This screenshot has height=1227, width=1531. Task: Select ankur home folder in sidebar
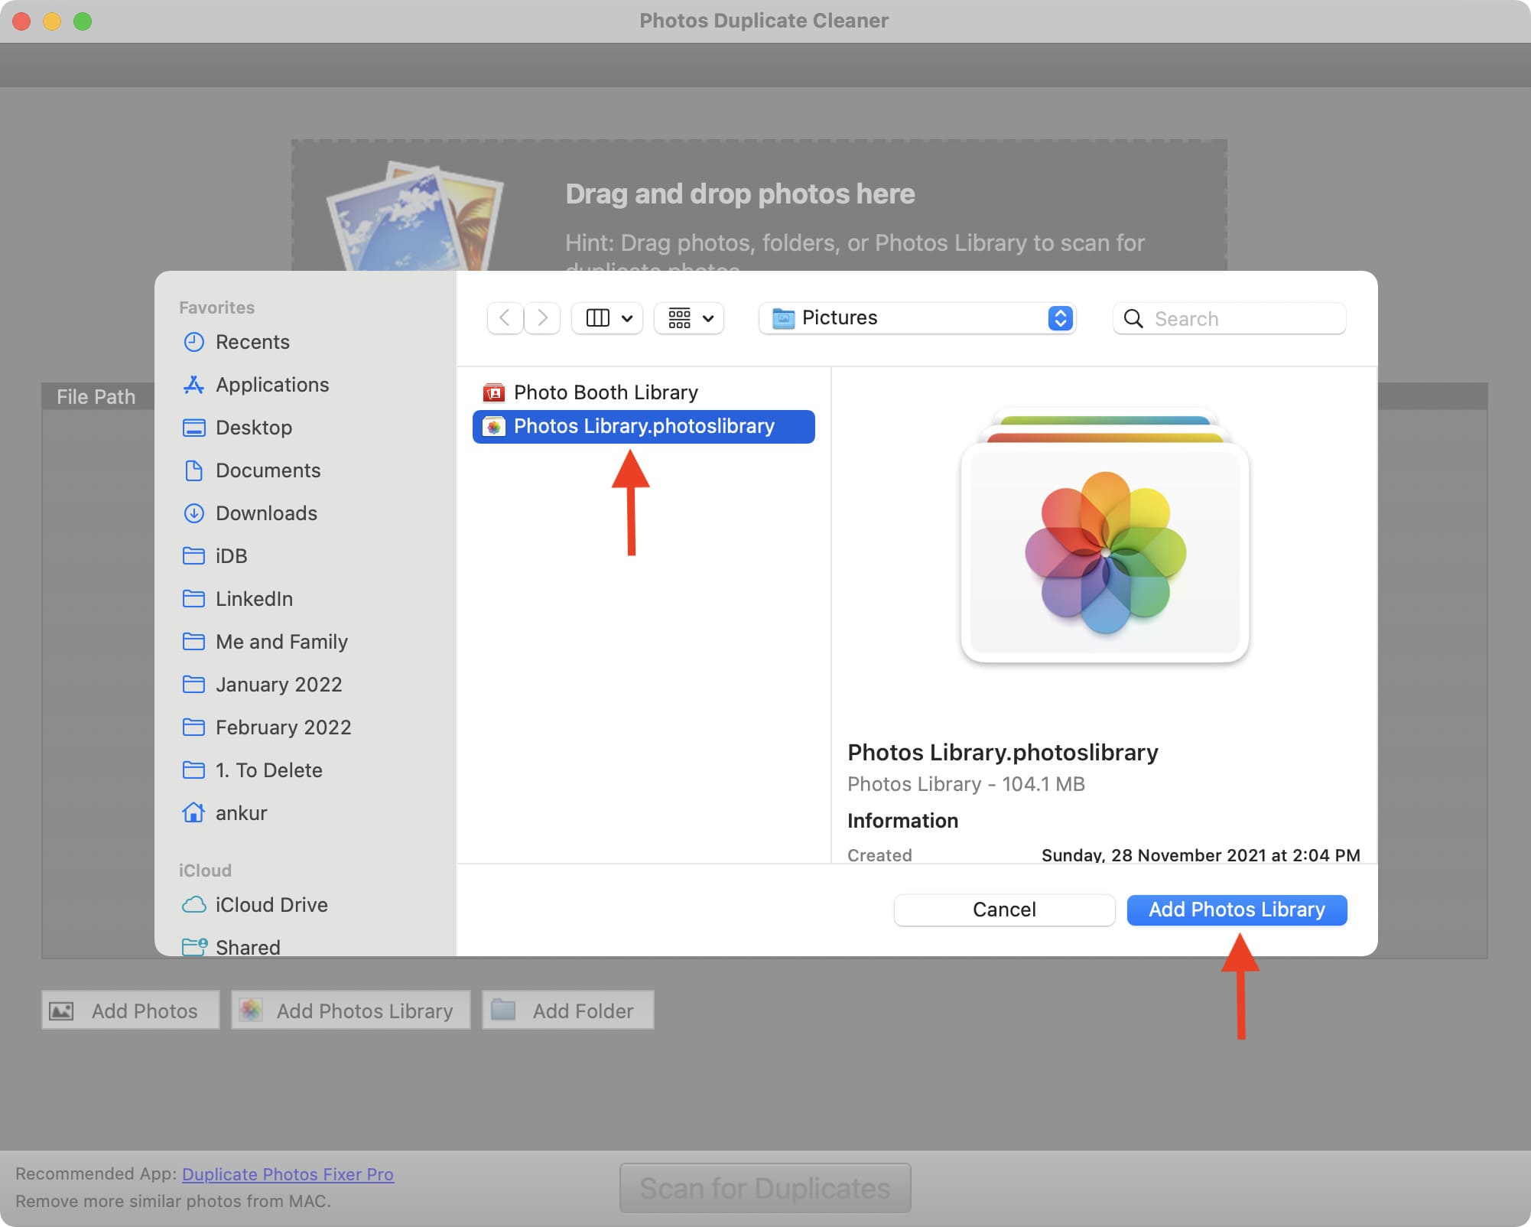point(306,813)
